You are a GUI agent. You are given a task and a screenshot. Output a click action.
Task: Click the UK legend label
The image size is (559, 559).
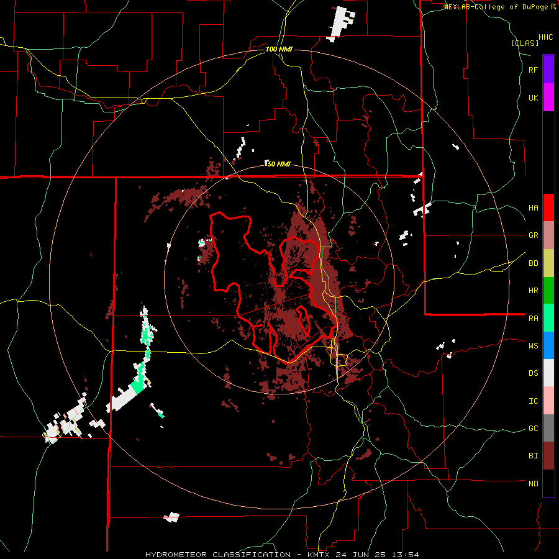click(533, 98)
